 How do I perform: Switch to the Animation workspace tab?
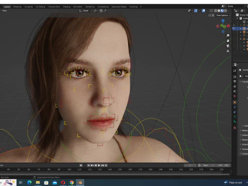coord(78,7)
